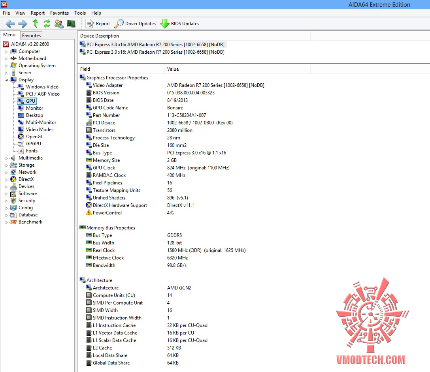Expand the DirectX tree node
Viewport: 430px width, 372px height.
click(6, 179)
